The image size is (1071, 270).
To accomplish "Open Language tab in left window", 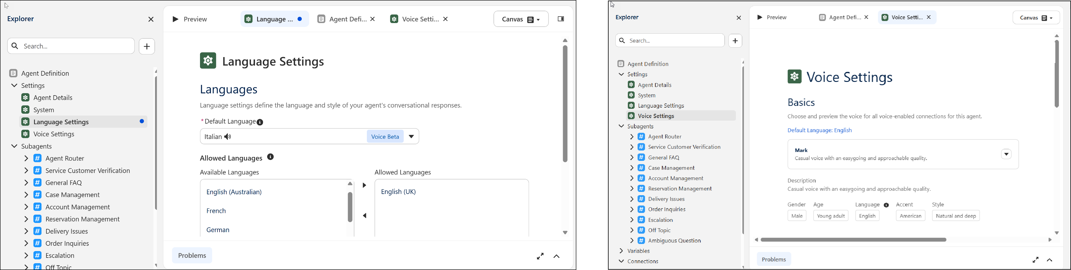I will 274,19.
